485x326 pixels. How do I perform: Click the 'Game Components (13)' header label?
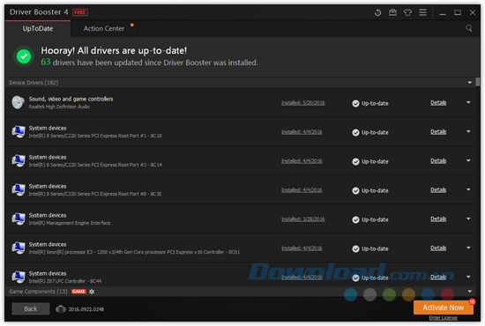(x=38, y=292)
